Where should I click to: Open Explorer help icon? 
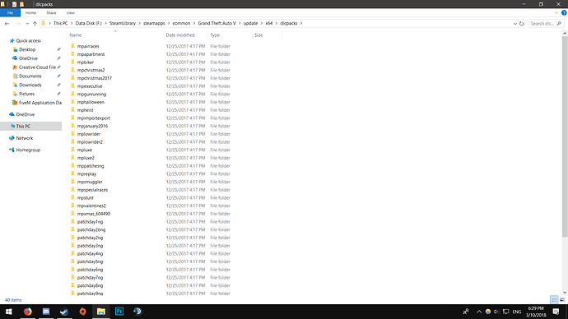[564, 12]
